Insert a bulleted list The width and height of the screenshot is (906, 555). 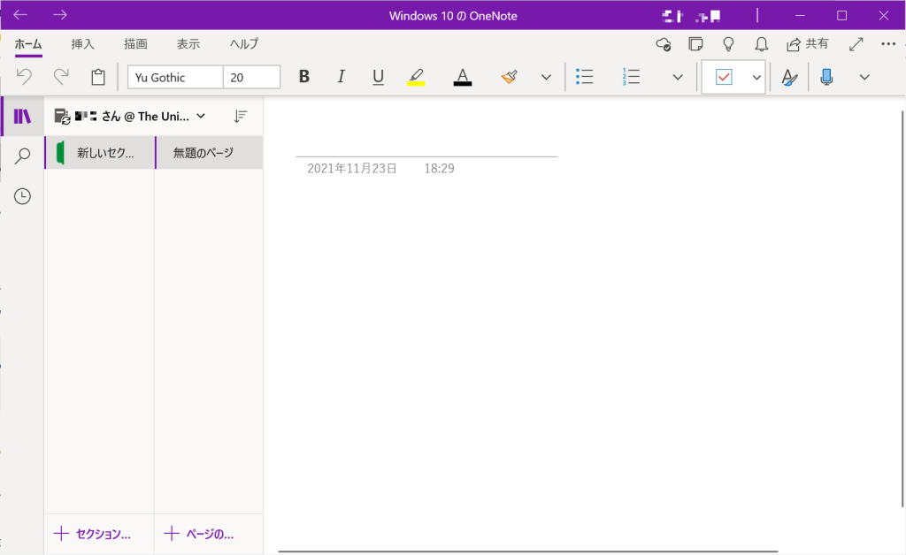584,77
